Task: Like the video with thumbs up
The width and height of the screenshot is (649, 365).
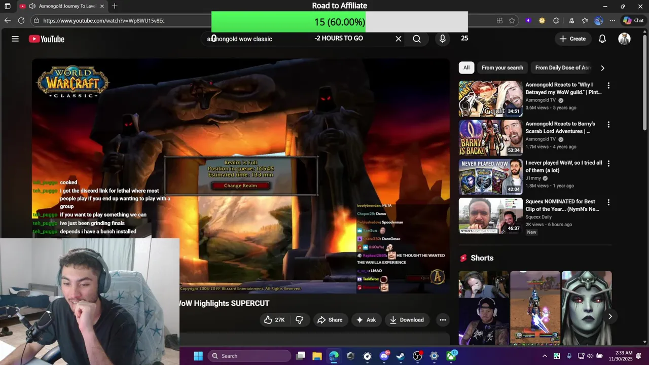Action: click(274, 320)
